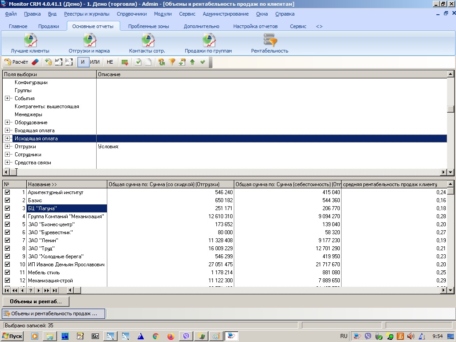This screenshot has height=342, width=456.
Task: Click the green up arrow icon
Action: [192, 62]
